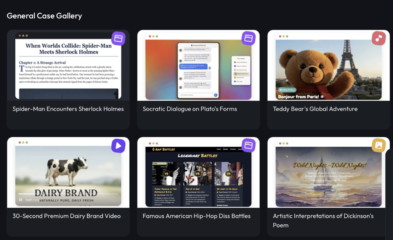This screenshot has height=240, width=393.
Task: Click 'Wild Nights - Wild Nights!' title text
Action: (330, 165)
